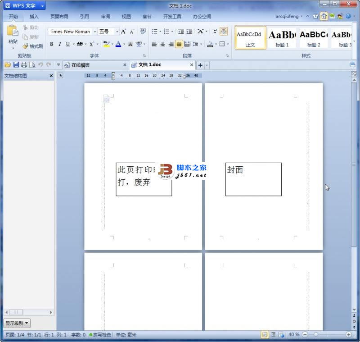Switch to the 插入 ribbon tab
This screenshot has height=342, width=360.
tap(34, 16)
